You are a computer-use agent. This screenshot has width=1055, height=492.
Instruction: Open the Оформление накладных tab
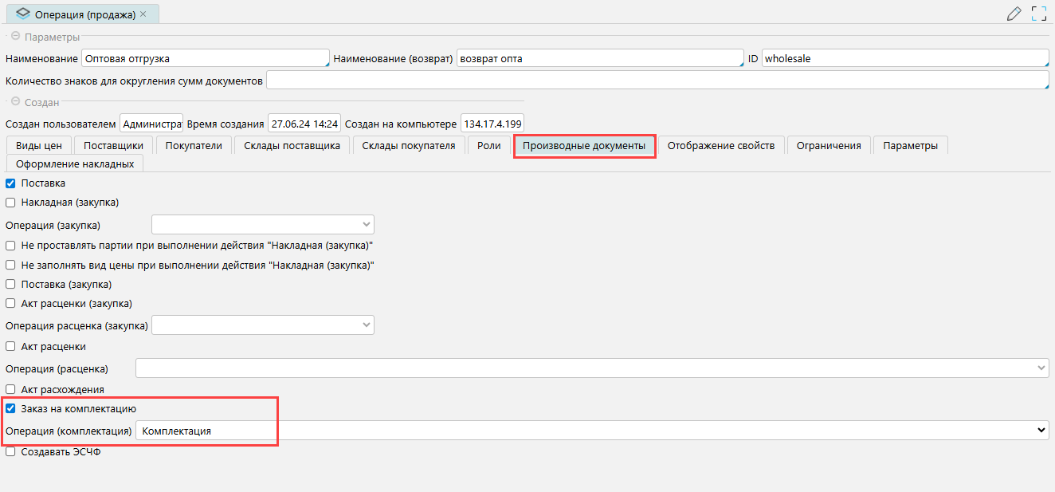[75, 163]
